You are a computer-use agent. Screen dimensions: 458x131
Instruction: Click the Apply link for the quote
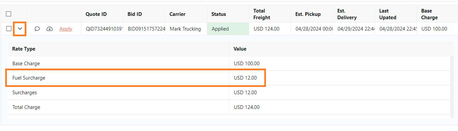66,29
